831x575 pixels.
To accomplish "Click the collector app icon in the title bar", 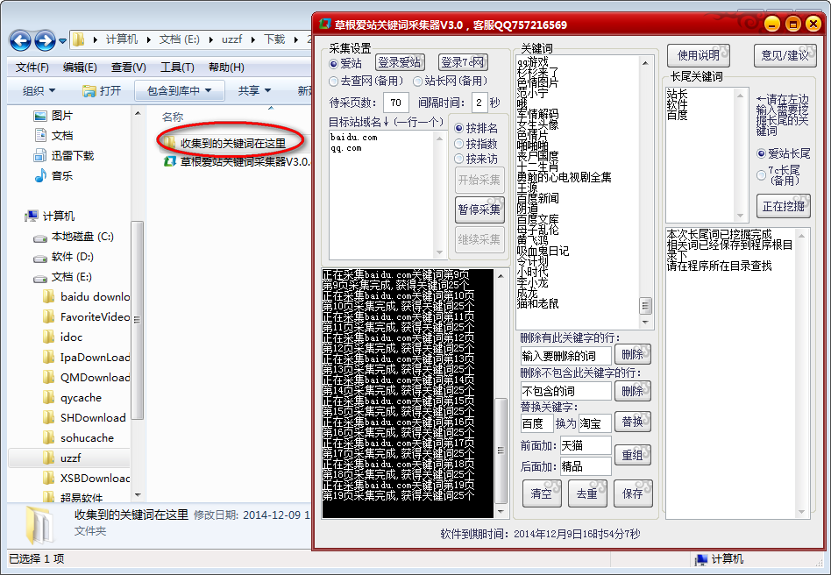I will (323, 24).
